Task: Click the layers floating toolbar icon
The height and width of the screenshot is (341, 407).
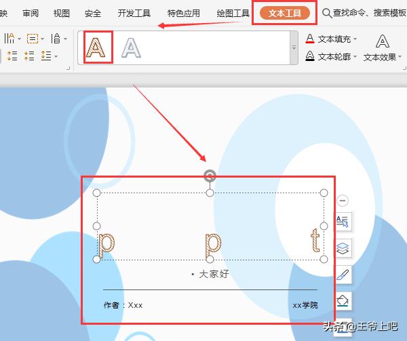Action: 343,248
